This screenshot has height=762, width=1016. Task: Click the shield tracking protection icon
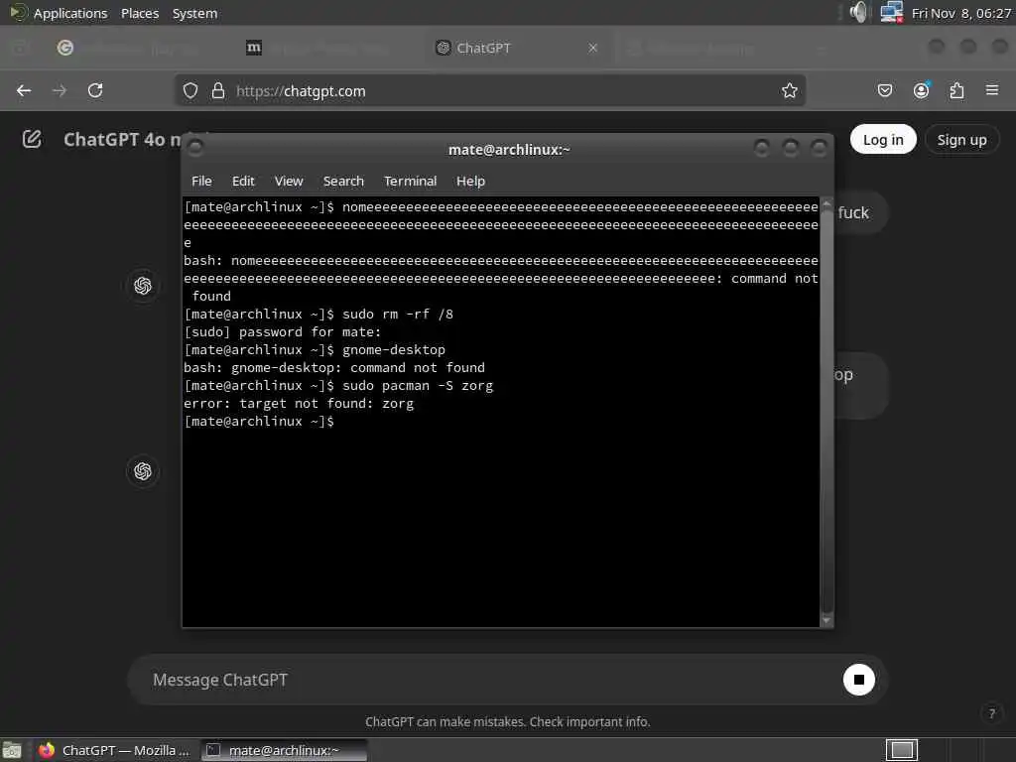pyautogui.click(x=190, y=90)
